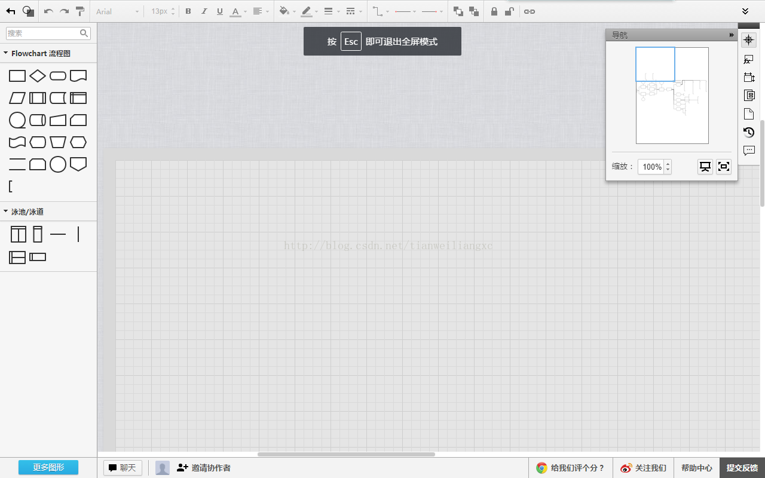Open the start arrow style dropdown
The height and width of the screenshot is (478, 765).
[406, 11]
